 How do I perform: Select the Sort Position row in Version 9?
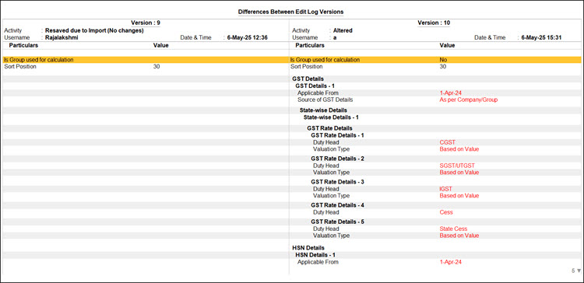(x=146, y=67)
